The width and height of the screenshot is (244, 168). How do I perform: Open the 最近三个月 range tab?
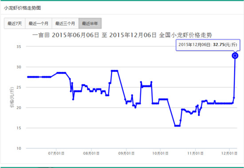click(65, 23)
